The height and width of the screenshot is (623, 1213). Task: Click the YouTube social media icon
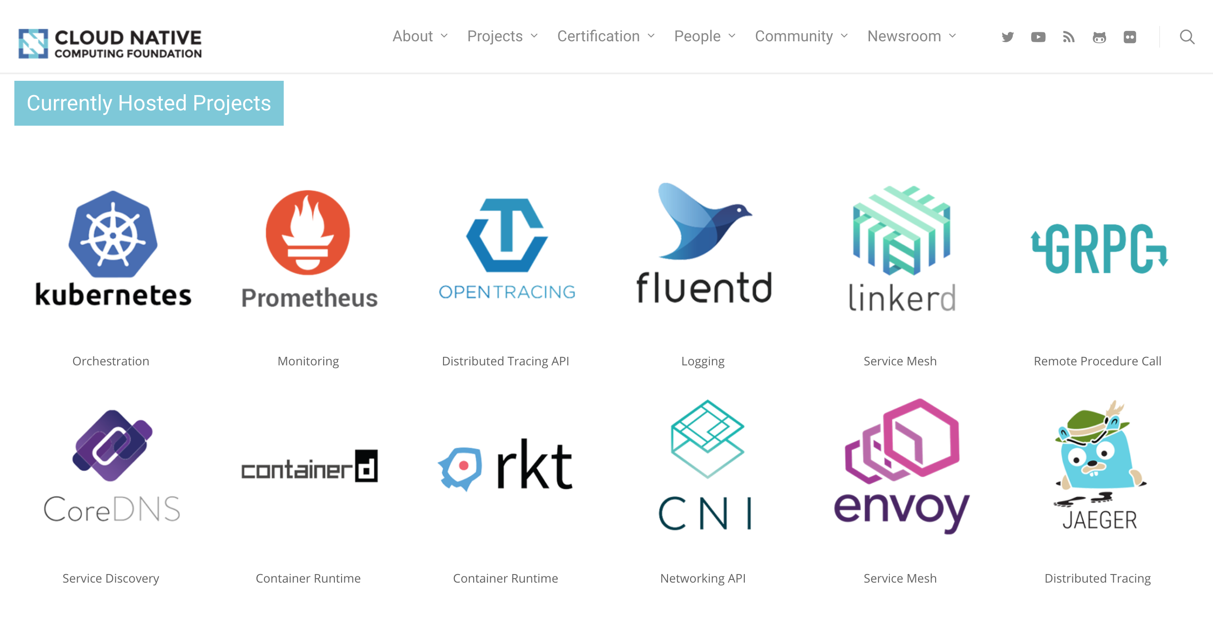(x=1037, y=36)
